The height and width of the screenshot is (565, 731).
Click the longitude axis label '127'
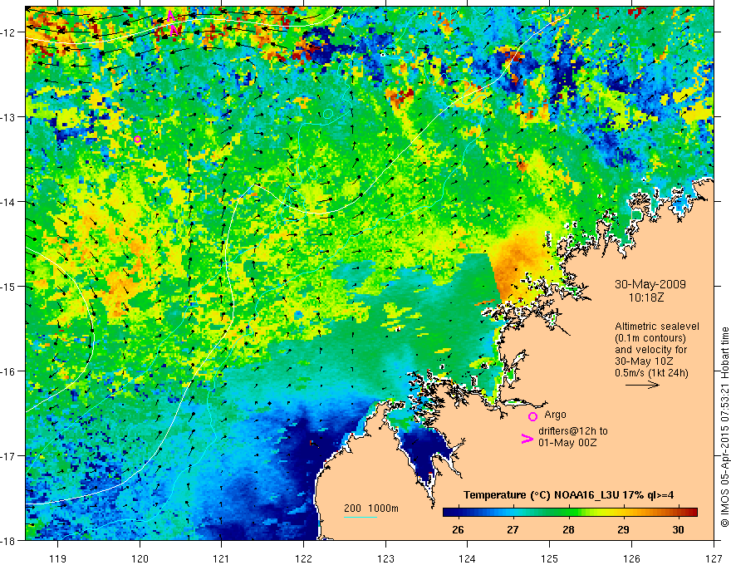714,558
